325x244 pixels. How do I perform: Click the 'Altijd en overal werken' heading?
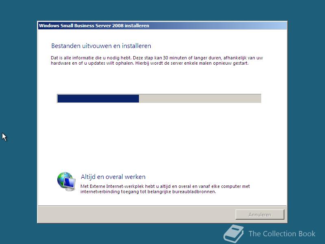(113, 177)
